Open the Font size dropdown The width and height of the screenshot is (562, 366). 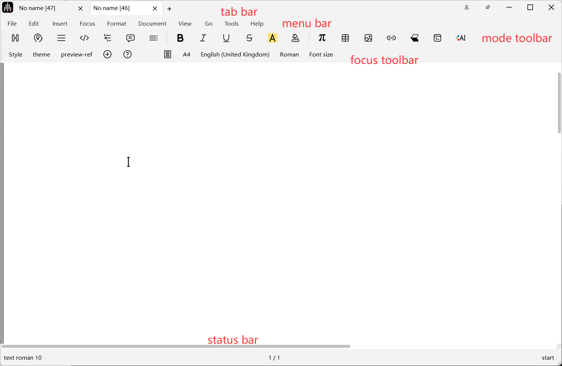[321, 54]
